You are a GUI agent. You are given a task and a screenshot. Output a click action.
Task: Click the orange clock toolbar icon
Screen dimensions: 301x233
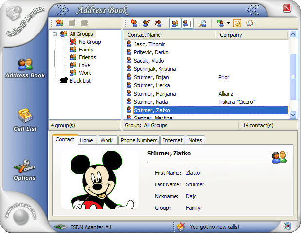pyautogui.click(x=237, y=23)
